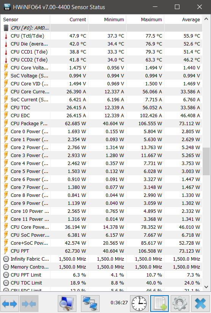Viewport: 211px width, 313px height.
Task: Select the CPU Package Power row
Action: point(102,124)
